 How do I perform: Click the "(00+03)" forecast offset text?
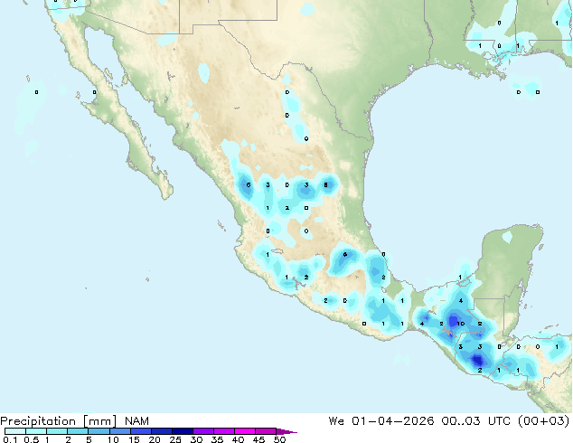pos(544,420)
